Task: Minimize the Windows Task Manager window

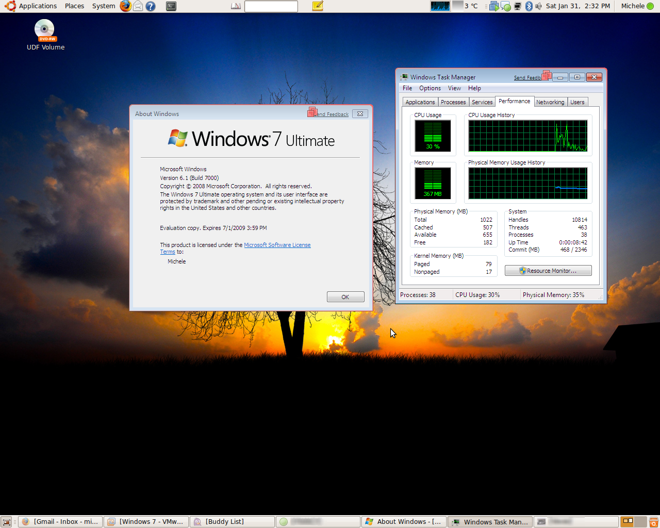Action: click(x=560, y=77)
